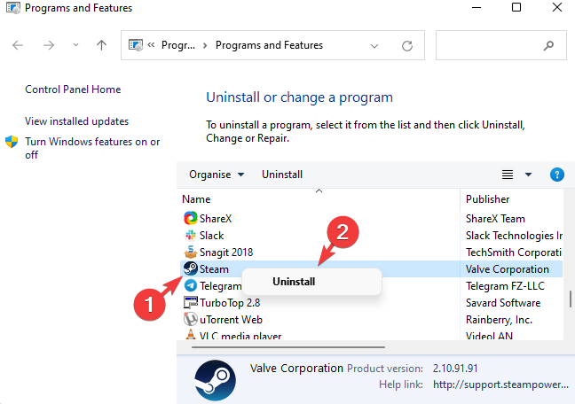The width and height of the screenshot is (575, 404).
Task: Click the product version 2.10.91.91 value
Action: click(x=455, y=368)
